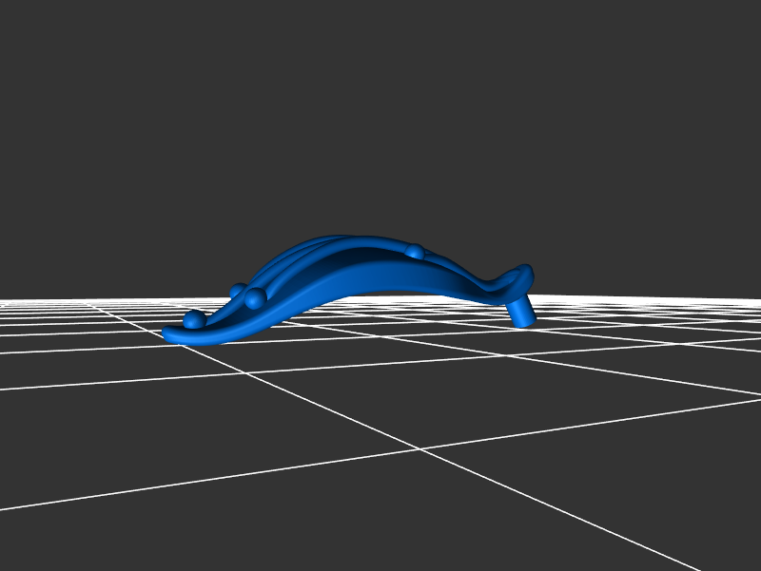Click the curled right tip of the blue model
Image resolution: width=761 pixels, height=571 pixels.
click(526, 272)
